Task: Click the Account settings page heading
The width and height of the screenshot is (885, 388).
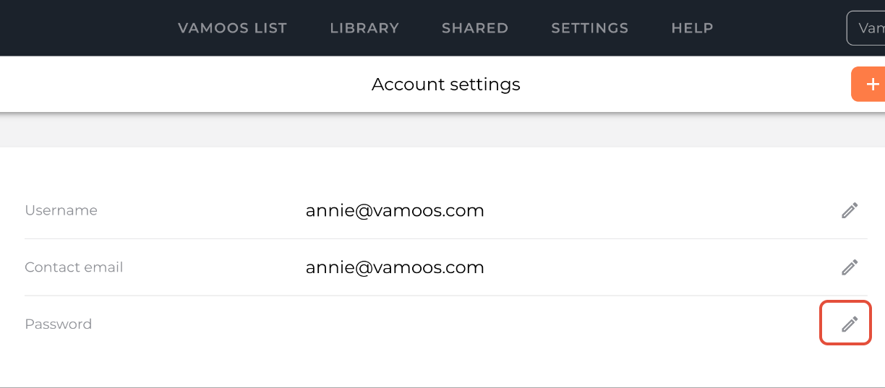Action: (x=445, y=85)
